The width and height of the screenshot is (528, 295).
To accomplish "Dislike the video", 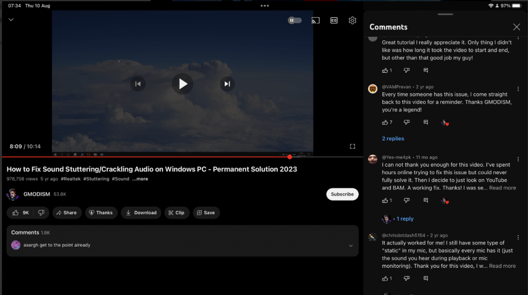I will pos(41,212).
